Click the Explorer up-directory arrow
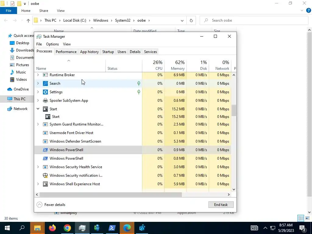312x234 pixels. tap(28, 20)
